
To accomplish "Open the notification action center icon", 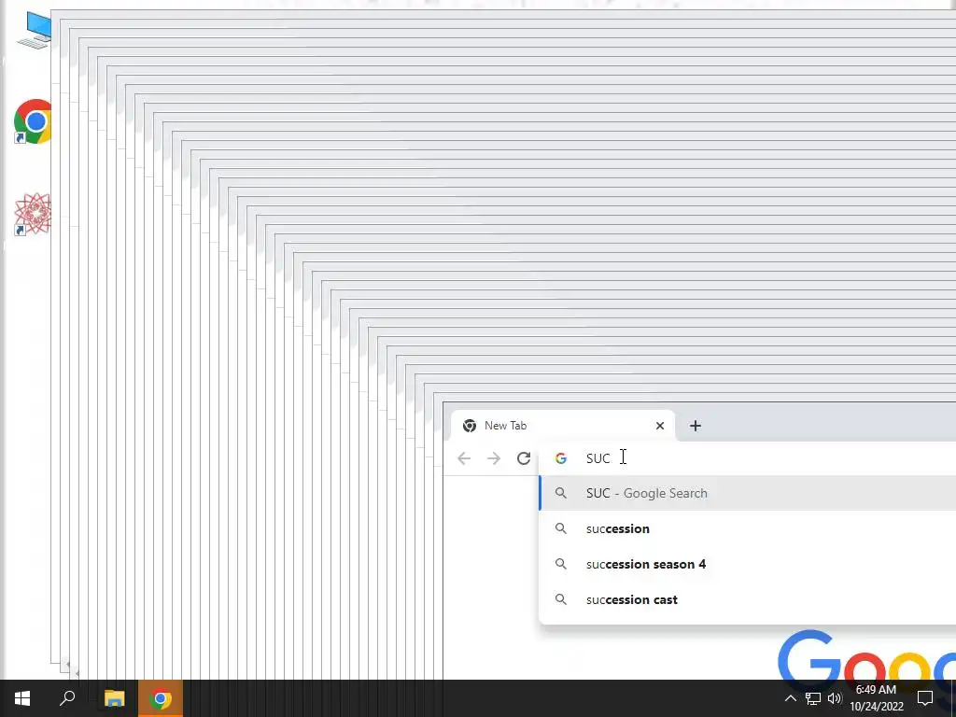I will (925, 698).
